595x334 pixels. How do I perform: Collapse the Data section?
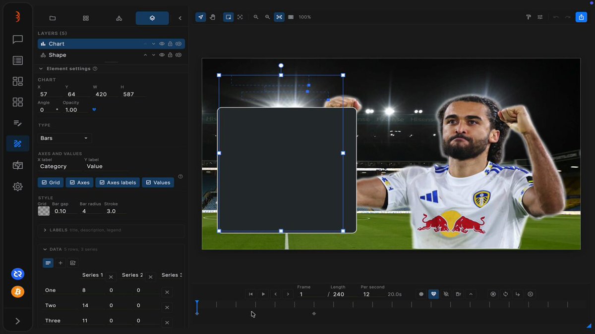point(45,249)
